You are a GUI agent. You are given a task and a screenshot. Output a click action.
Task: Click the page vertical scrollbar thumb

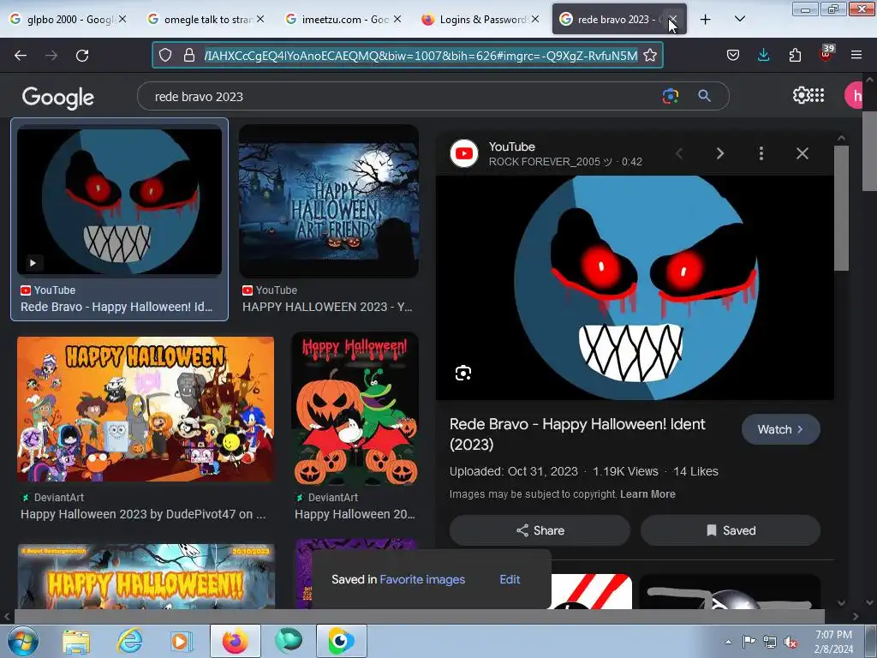869,151
